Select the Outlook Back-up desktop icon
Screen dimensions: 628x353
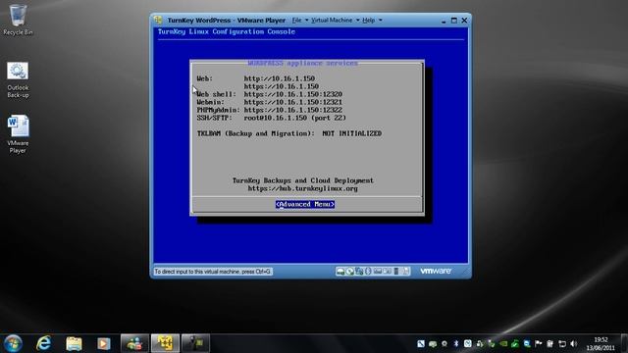click(18, 80)
